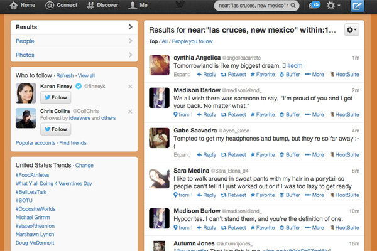Open the #BellLetsTalk trend
The width and height of the screenshot is (377, 251).
pyautogui.click(x=31, y=192)
